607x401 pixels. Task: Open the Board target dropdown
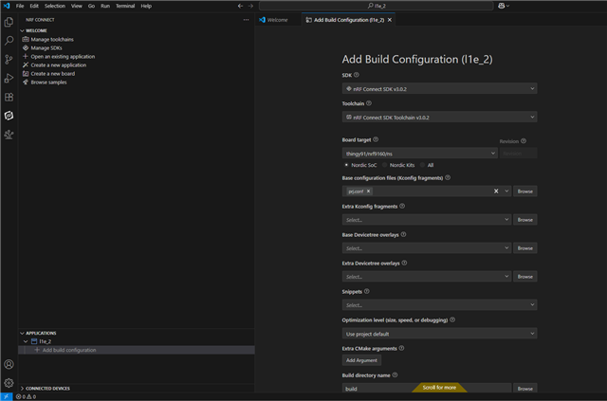pyautogui.click(x=419, y=154)
